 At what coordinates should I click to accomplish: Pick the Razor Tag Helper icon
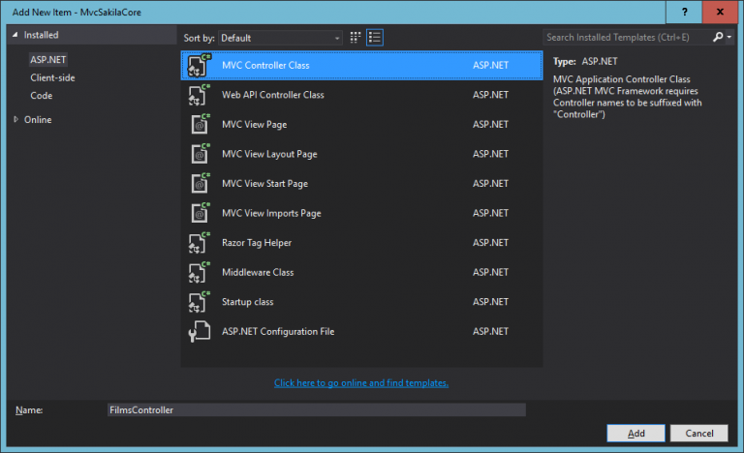198,243
